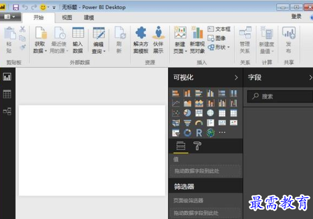Open the 新建页面 dropdown
Viewport: 313px width, 219px height.
point(180,40)
